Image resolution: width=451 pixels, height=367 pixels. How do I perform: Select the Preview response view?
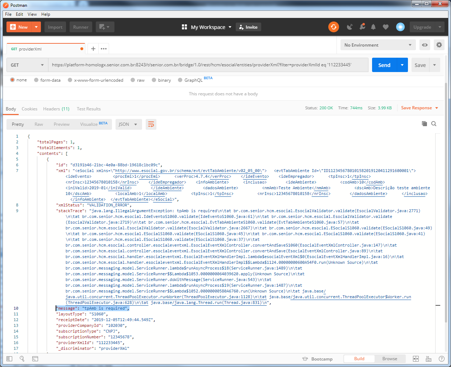tap(62, 124)
